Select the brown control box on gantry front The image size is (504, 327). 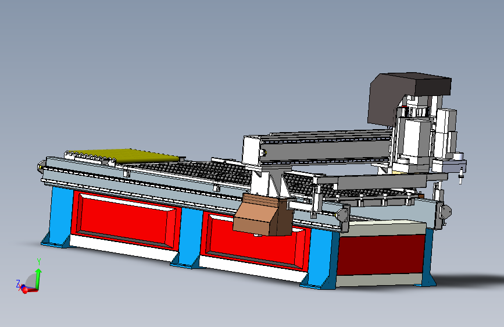(262, 214)
